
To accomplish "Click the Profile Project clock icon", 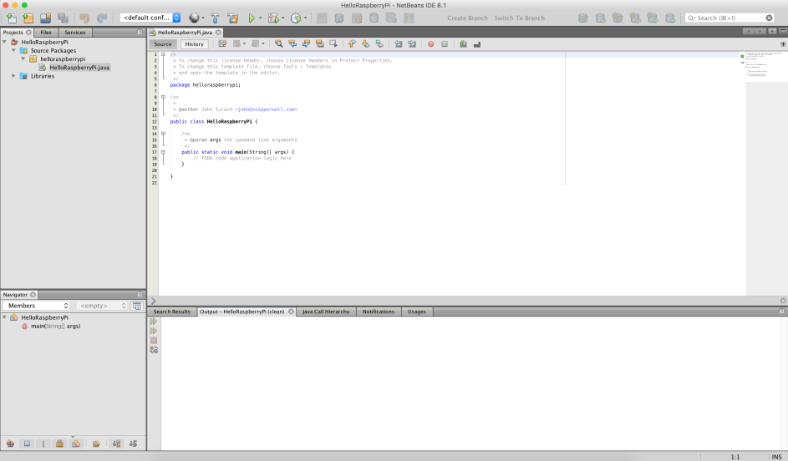I will pyautogui.click(x=296, y=18).
